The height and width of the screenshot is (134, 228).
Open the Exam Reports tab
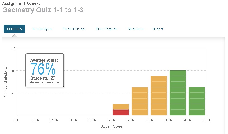[x=106, y=29]
